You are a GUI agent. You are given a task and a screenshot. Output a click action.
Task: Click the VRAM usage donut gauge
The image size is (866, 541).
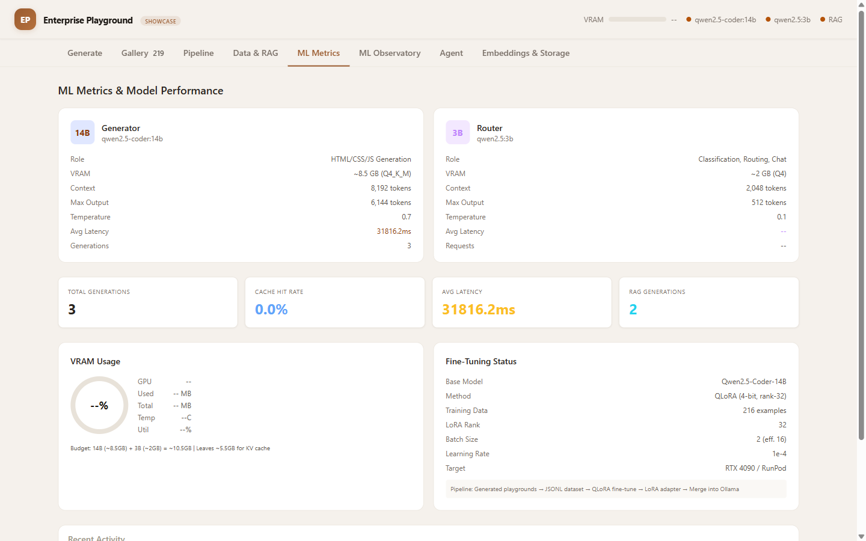[99, 406]
